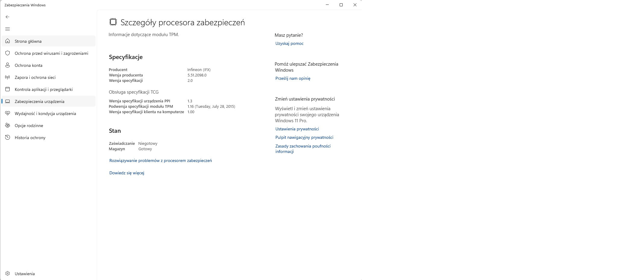
Task: Select Ochrona przed wirusami i zagrożeniami
Action: tap(51, 53)
